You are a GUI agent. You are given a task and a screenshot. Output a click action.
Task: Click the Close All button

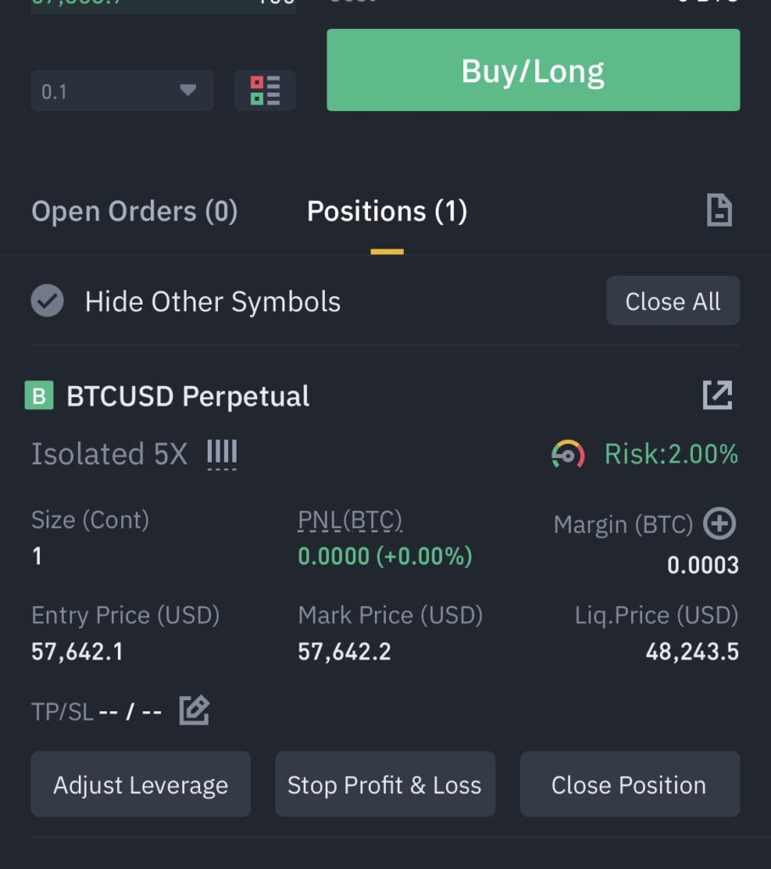click(673, 301)
